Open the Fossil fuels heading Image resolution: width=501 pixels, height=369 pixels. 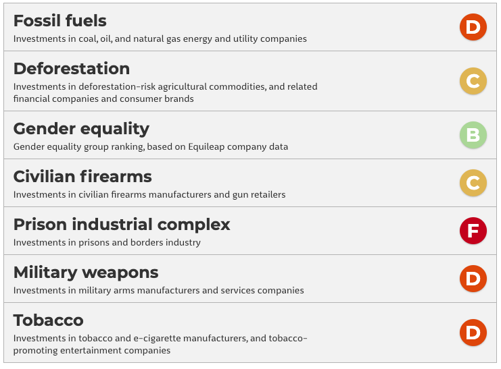(x=60, y=21)
